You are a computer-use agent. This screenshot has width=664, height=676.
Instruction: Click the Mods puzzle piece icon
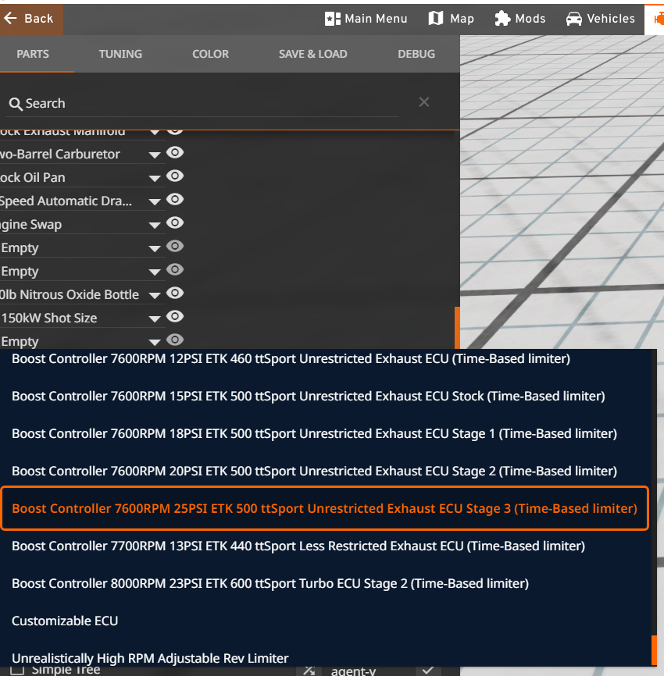pyautogui.click(x=502, y=19)
